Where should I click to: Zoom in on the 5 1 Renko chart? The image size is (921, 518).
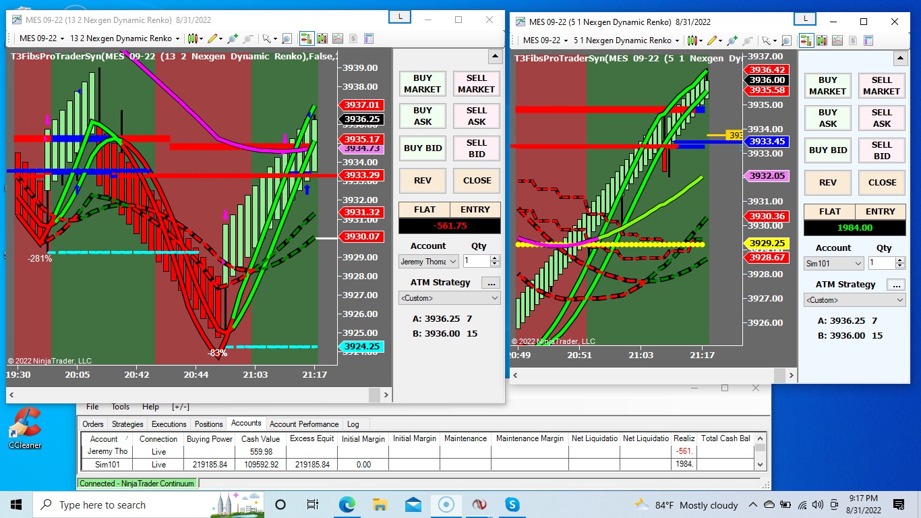(732, 40)
